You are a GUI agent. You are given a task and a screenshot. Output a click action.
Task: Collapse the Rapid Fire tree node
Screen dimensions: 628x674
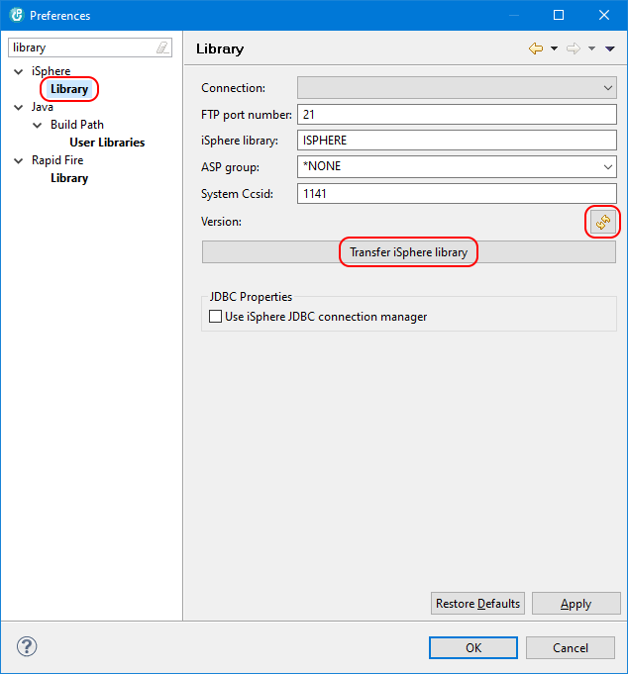click(19, 160)
